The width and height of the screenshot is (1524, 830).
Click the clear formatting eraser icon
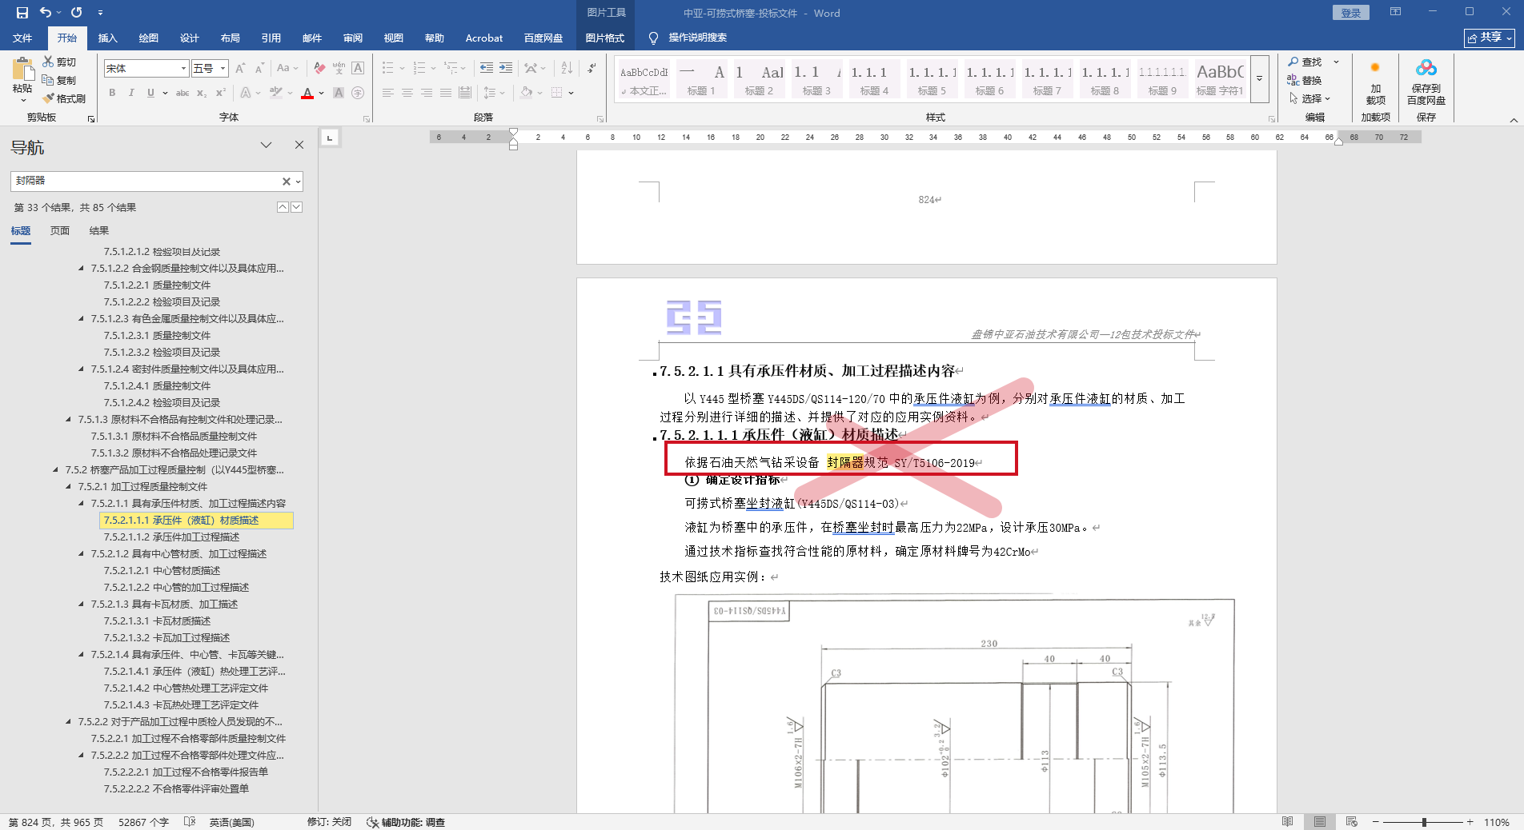[x=319, y=68]
